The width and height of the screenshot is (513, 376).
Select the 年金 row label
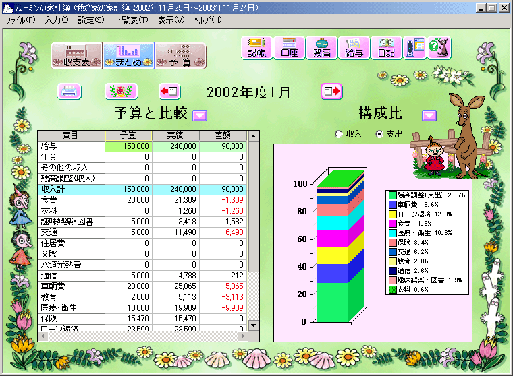(x=71, y=157)
